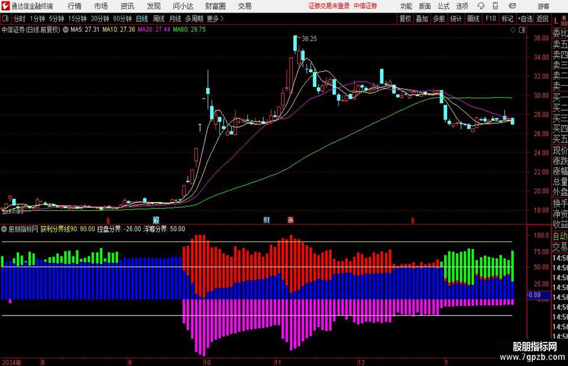Click the red $ marker near August
The height and width of the screenshot is (366, 568).
tap(108, 220)
